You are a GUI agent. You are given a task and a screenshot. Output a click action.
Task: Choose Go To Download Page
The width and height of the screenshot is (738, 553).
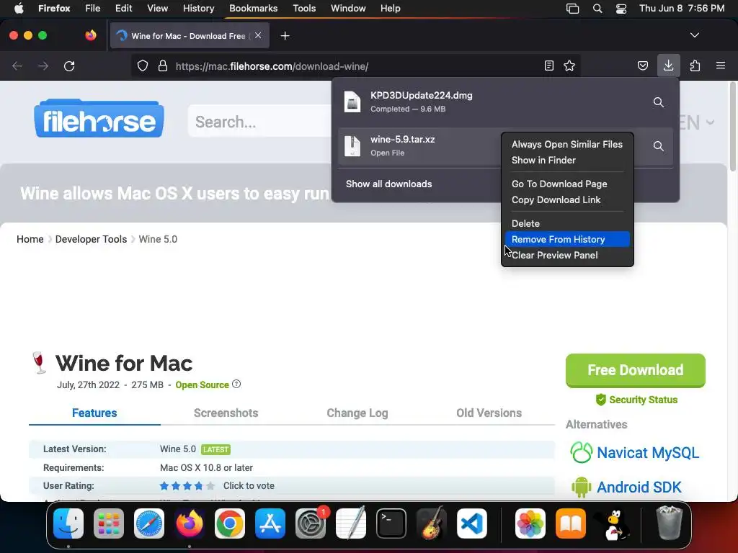click(567, 184)
